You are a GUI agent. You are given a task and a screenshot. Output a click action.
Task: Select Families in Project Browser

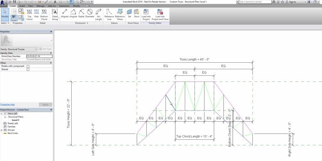point(11,127)
